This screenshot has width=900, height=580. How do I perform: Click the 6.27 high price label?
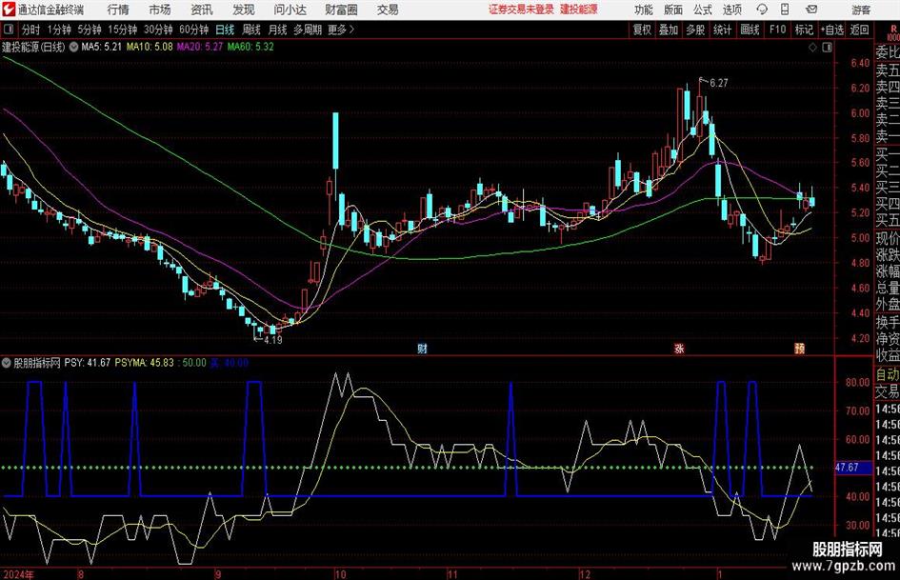[x=719, y=83]
